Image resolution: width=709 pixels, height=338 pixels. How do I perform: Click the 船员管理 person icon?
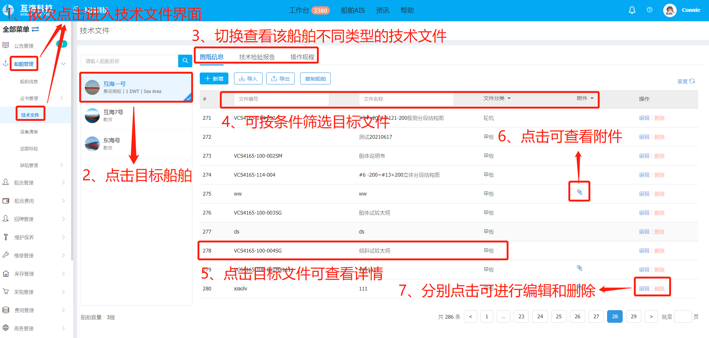(6, 182)
